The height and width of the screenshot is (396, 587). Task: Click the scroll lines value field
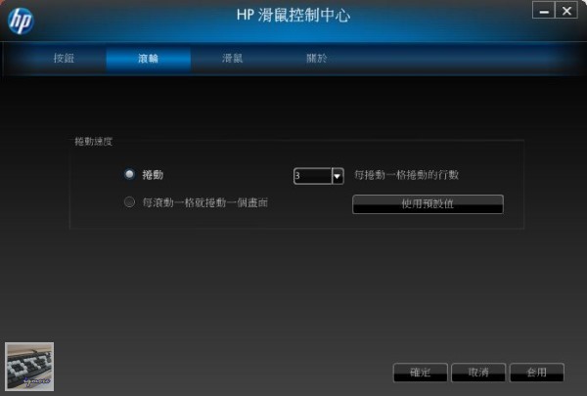[313, 176]
